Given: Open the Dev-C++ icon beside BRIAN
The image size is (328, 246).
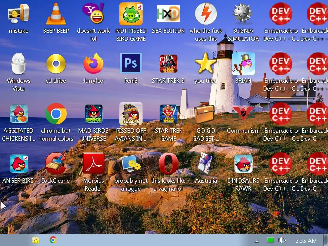Looking at the screenshot, I should tap(281, 64).
